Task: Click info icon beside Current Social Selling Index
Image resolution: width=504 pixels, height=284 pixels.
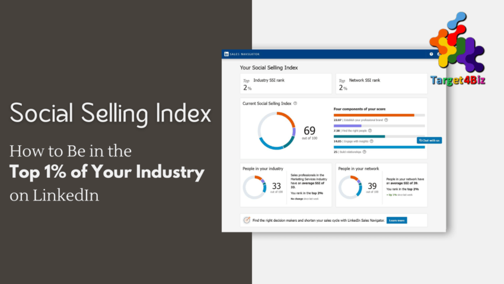Action: 295,103
